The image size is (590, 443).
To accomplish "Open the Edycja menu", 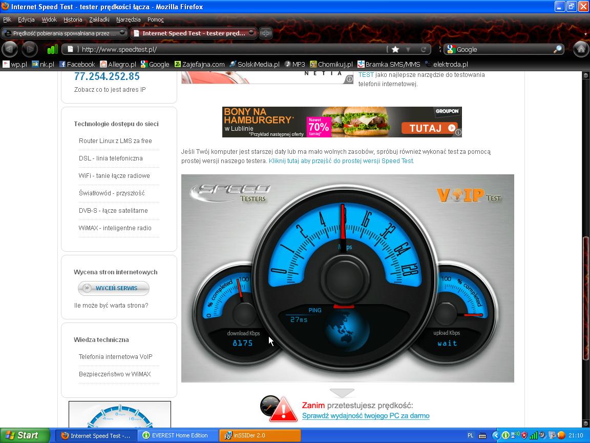I will tap(26, 19).
